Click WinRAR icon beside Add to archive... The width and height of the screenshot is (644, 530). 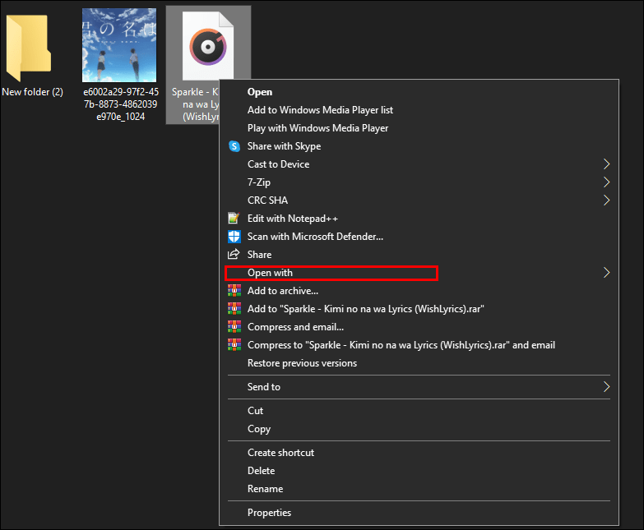(x=234, y=290)
